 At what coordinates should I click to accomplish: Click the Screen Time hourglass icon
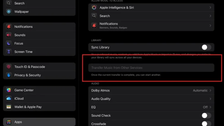click(9, 52)
